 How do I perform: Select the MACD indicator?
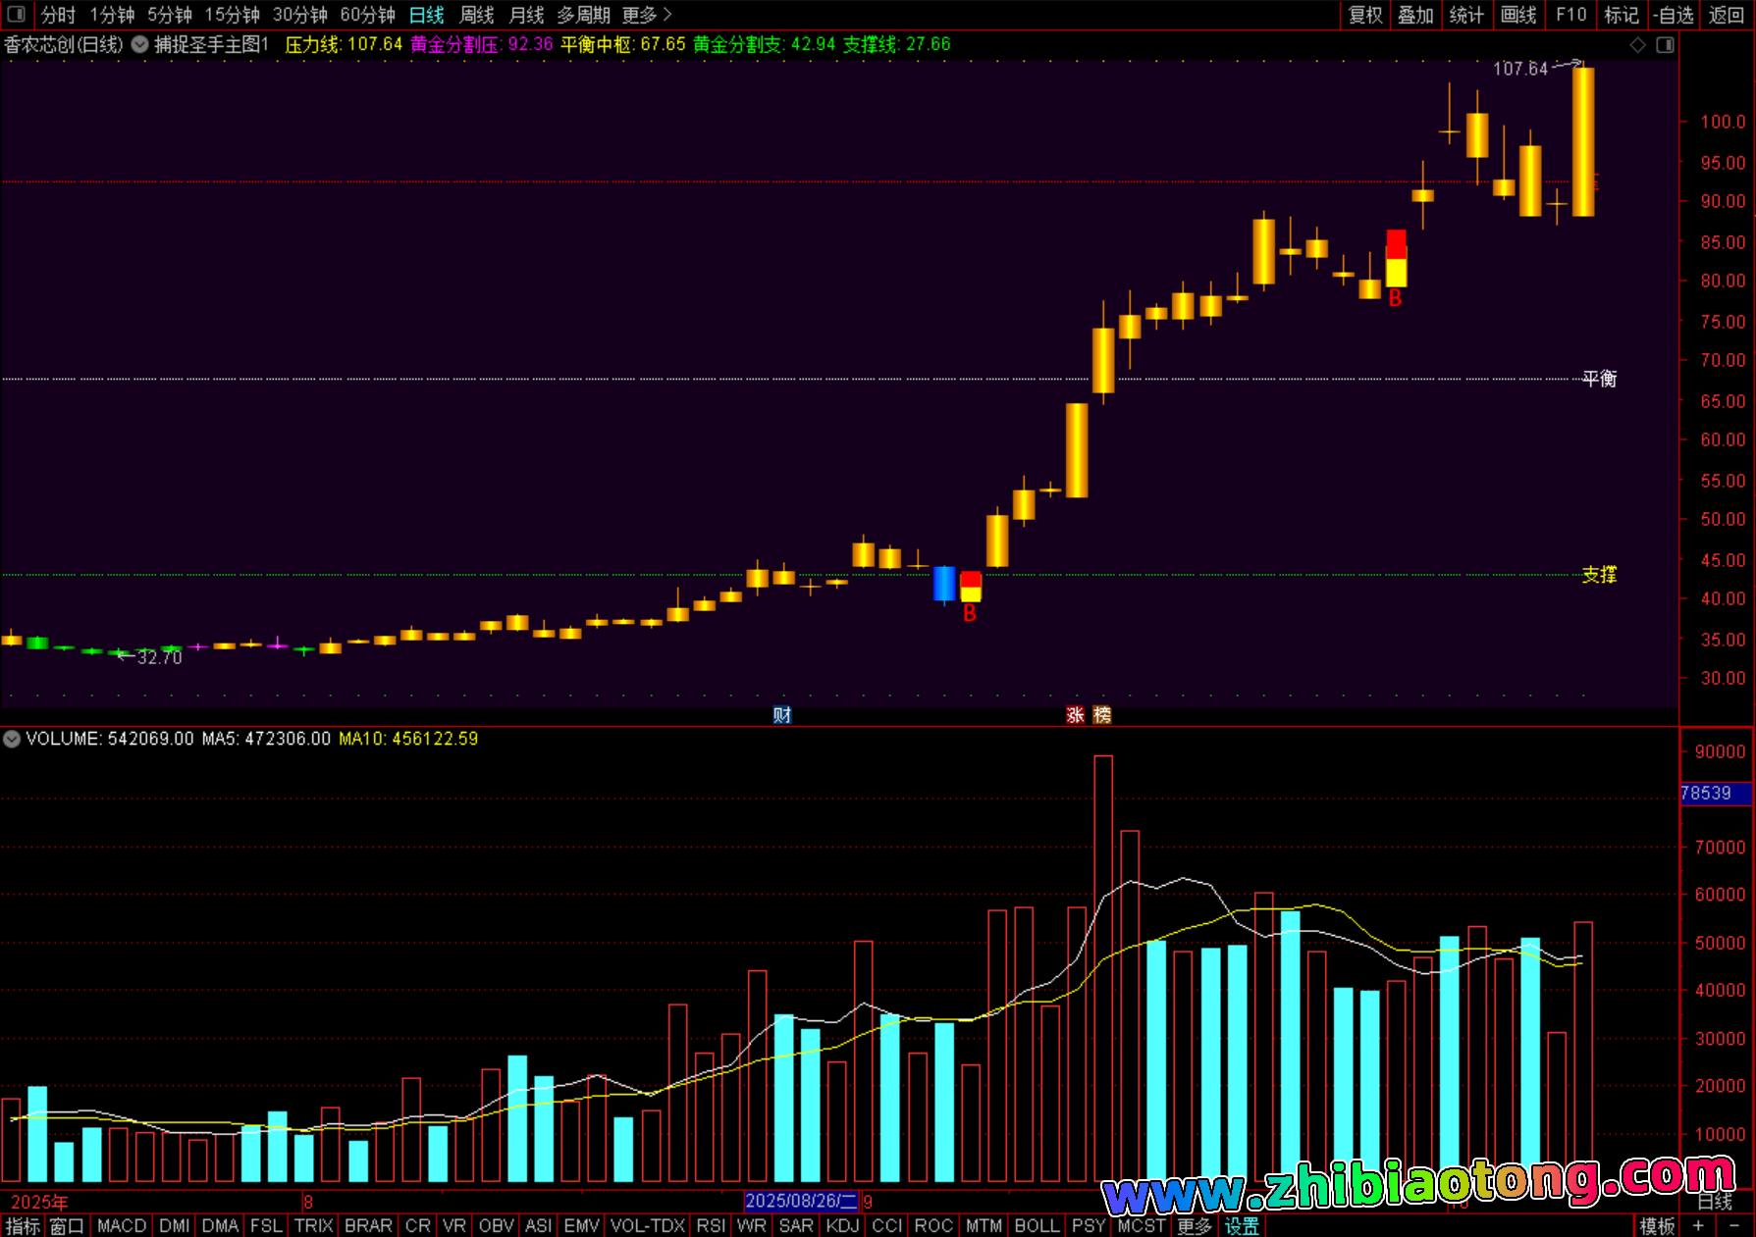[x=122, y=1225]
